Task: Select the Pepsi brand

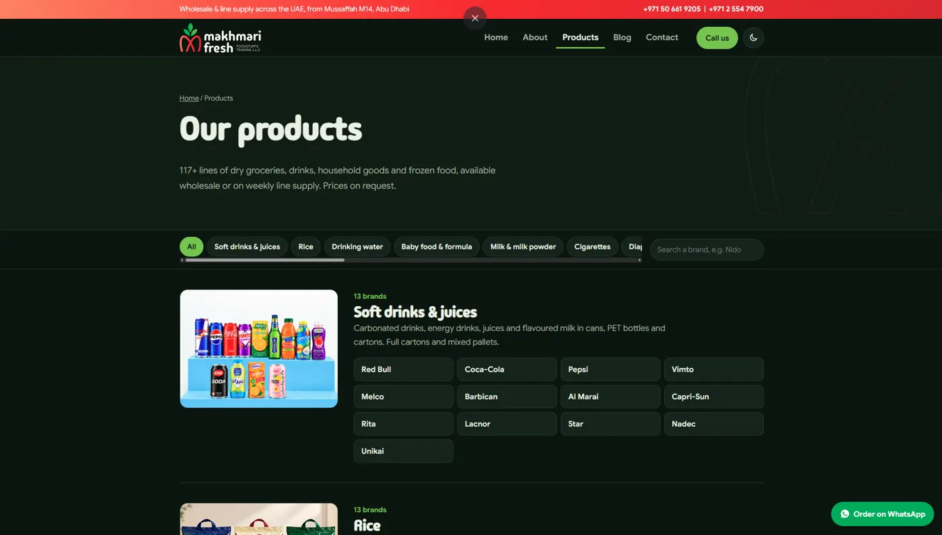Action: point(610,369)
